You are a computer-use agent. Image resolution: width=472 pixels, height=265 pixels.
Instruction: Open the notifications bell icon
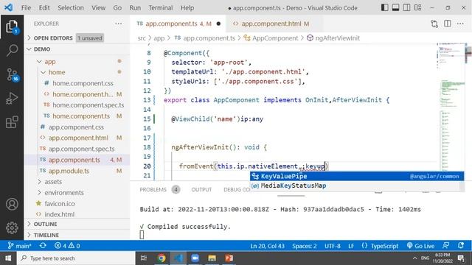click(x=461, y=245)
